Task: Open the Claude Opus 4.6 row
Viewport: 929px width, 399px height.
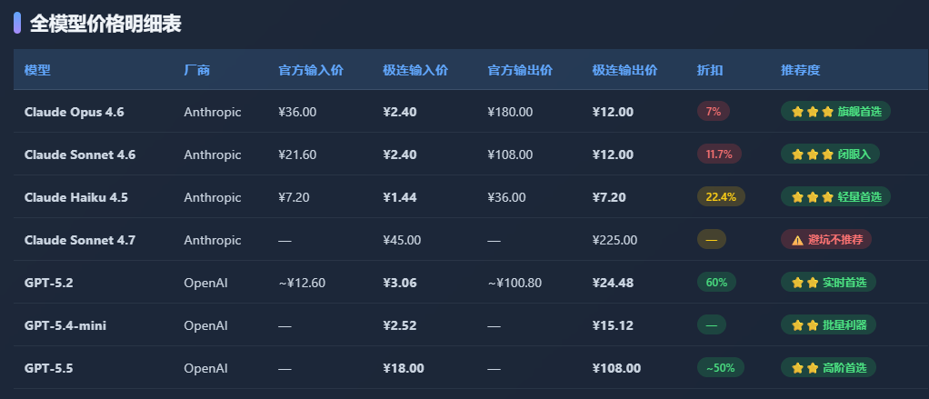Action: 471,111
